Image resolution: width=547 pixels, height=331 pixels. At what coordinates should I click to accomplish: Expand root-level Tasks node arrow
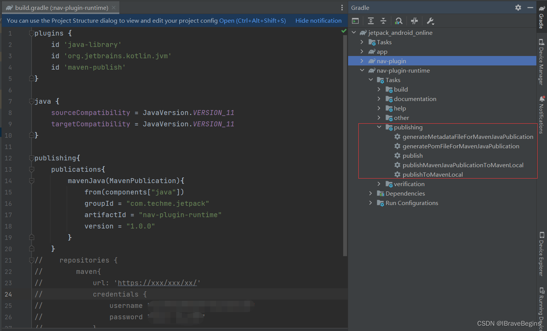[x=362, y=42]
